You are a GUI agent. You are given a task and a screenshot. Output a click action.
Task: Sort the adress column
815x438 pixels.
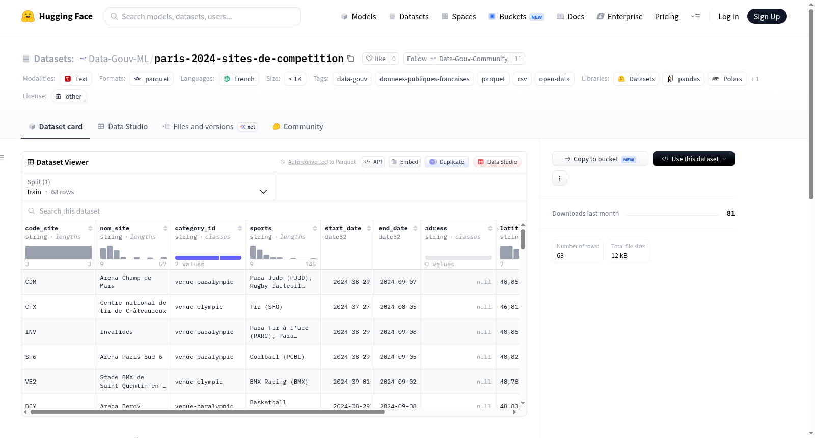click(490, 228)
